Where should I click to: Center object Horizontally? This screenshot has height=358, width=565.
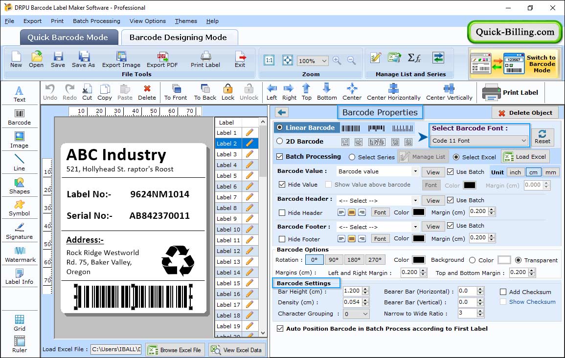click(x=393, y=92)
